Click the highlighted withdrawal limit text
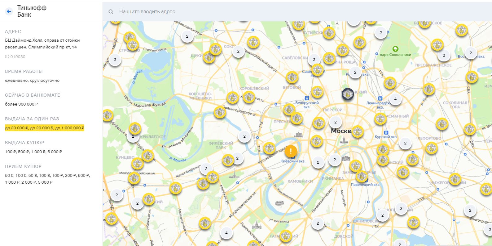Image resolution: width=492 pixels, height=246 pixels. (44, 128)
